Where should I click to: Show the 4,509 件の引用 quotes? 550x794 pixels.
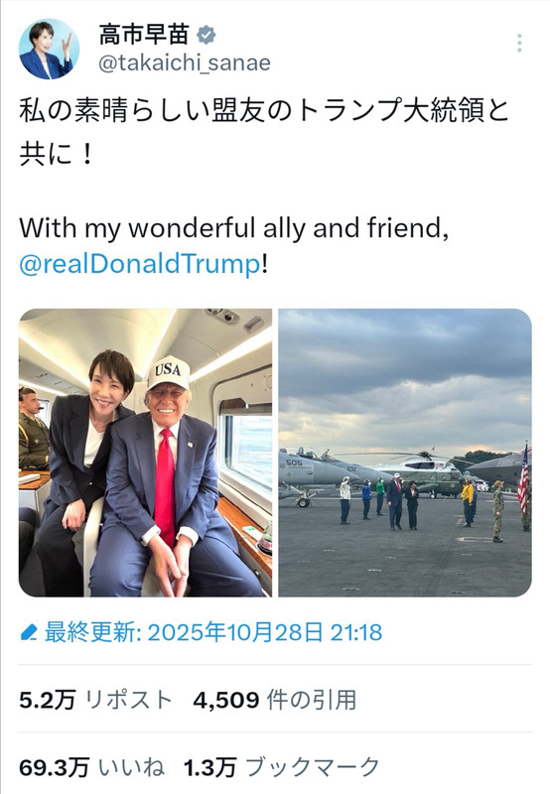[275, 700]
